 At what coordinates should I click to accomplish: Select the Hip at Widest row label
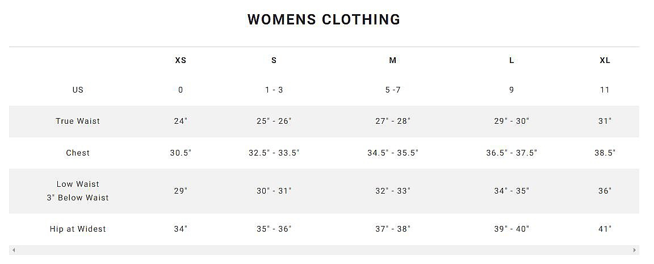point(78,229)
